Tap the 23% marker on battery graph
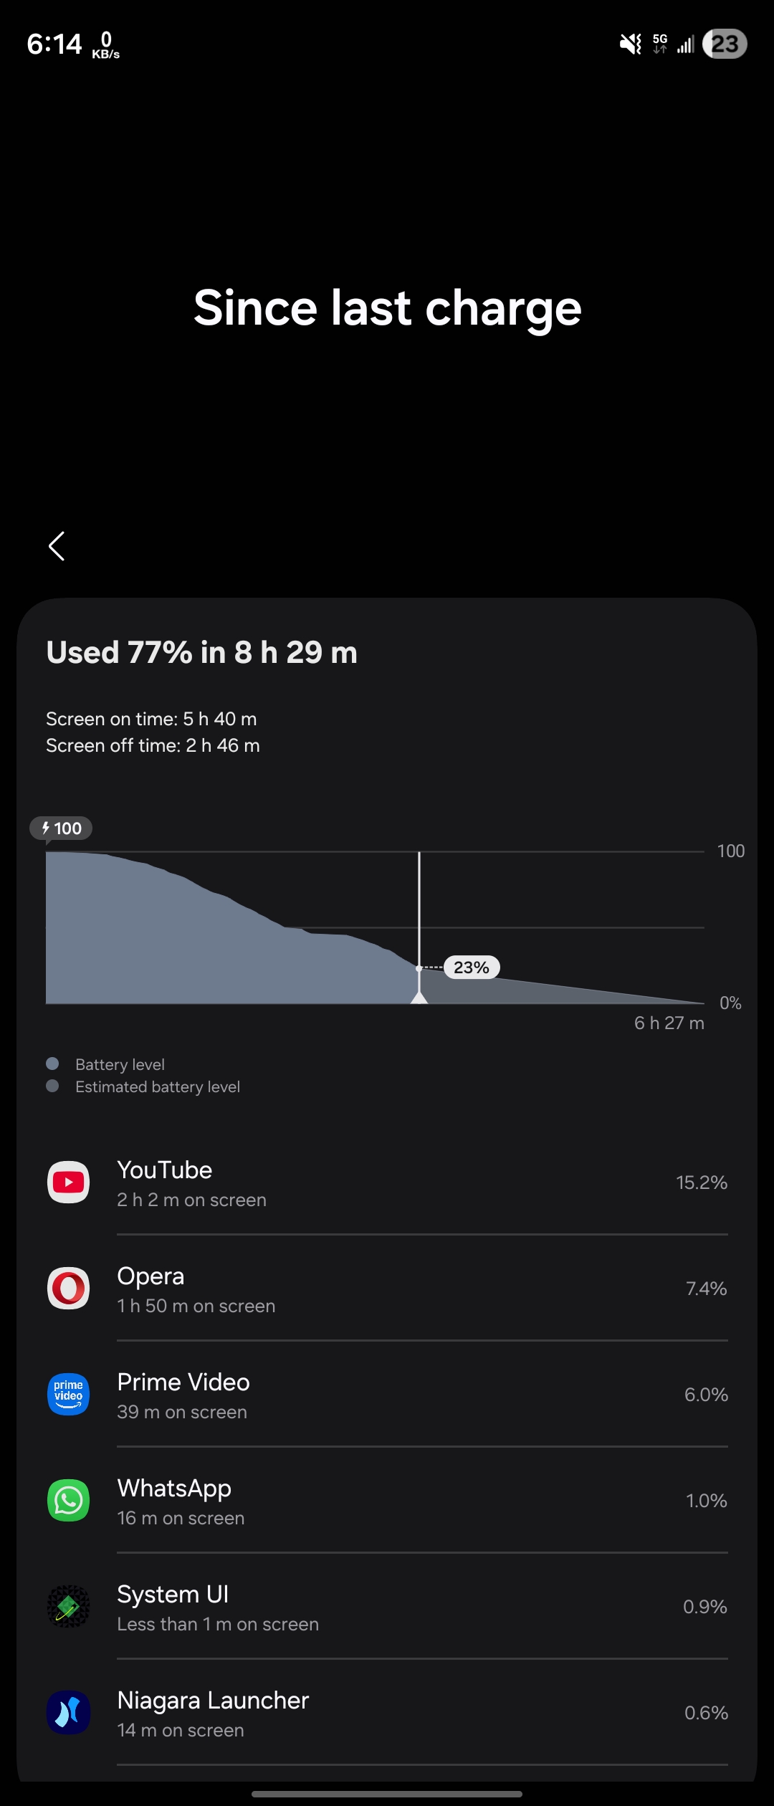 coord(472,967)
